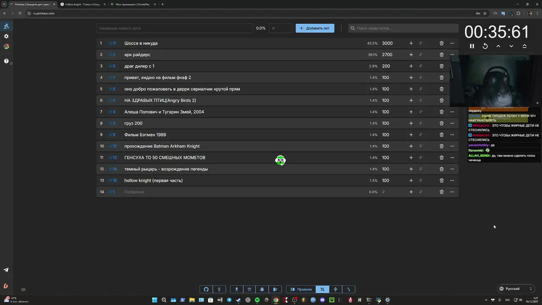Open more options for Batman Arkham Knight lot
Image resolution: width=542 pixels, height=305 pixels.
coord(452,146)
